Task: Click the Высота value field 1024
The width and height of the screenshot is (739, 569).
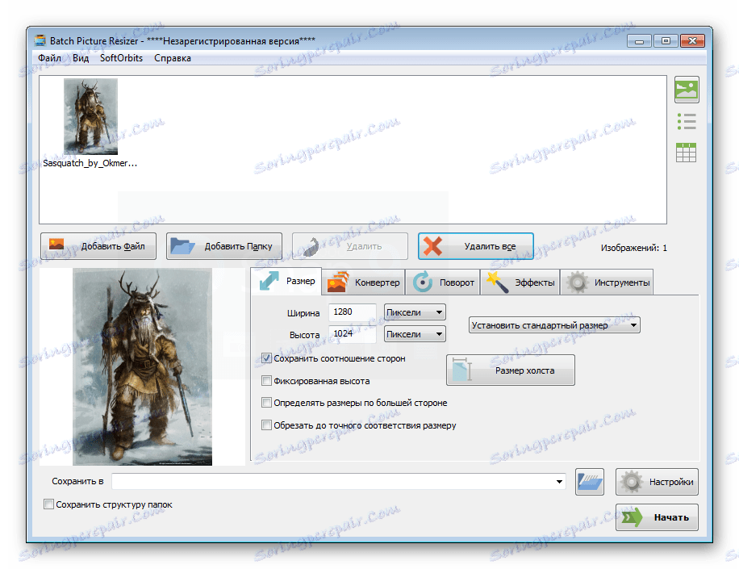Action: tap(352, 334)
